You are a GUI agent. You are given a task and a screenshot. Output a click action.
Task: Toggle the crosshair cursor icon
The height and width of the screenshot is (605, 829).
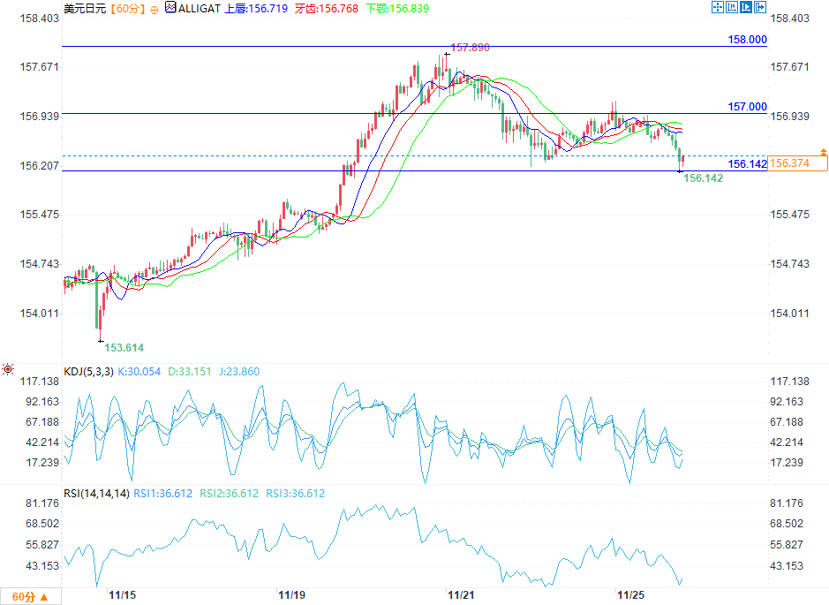pyautogui.click(x=718, y=7)
